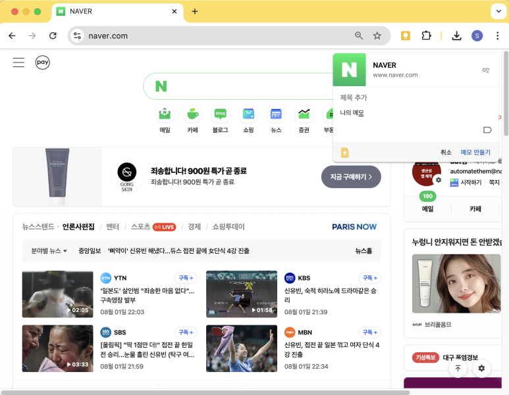Screen dimensions: 509x395
Task: Open the 블로그 shortcut icon
Action: pyautogui.click(x=220, y=114)
